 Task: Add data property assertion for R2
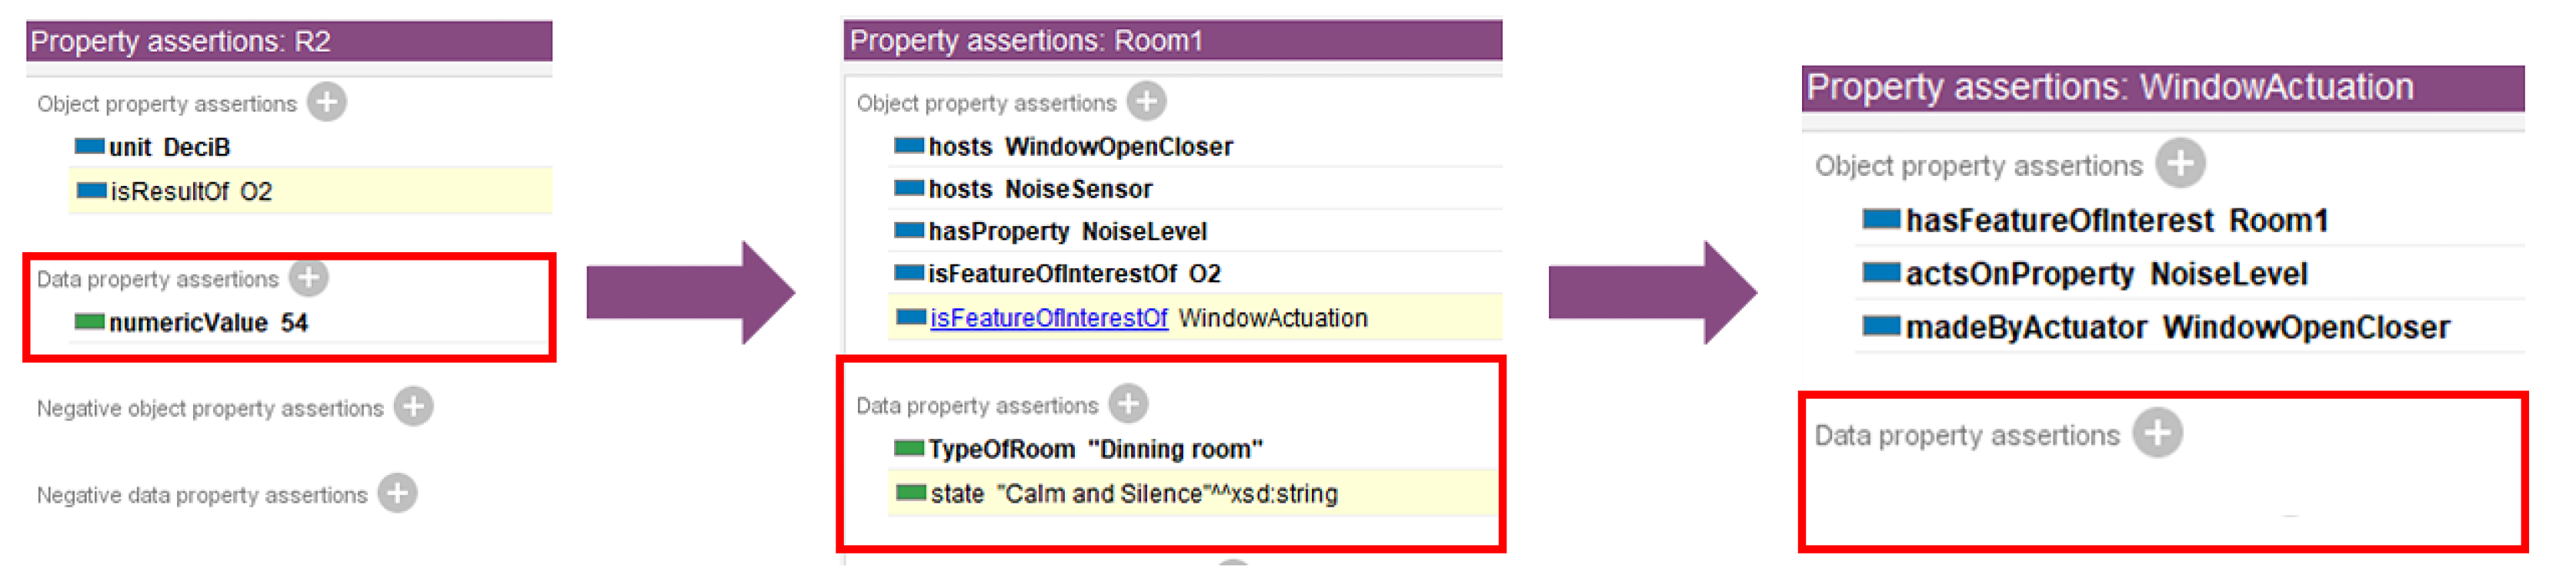(308, 278)
